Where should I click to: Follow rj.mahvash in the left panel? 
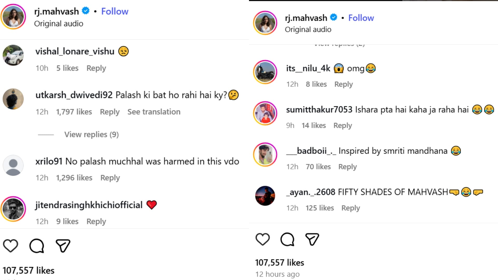click(x=115, y=11)
